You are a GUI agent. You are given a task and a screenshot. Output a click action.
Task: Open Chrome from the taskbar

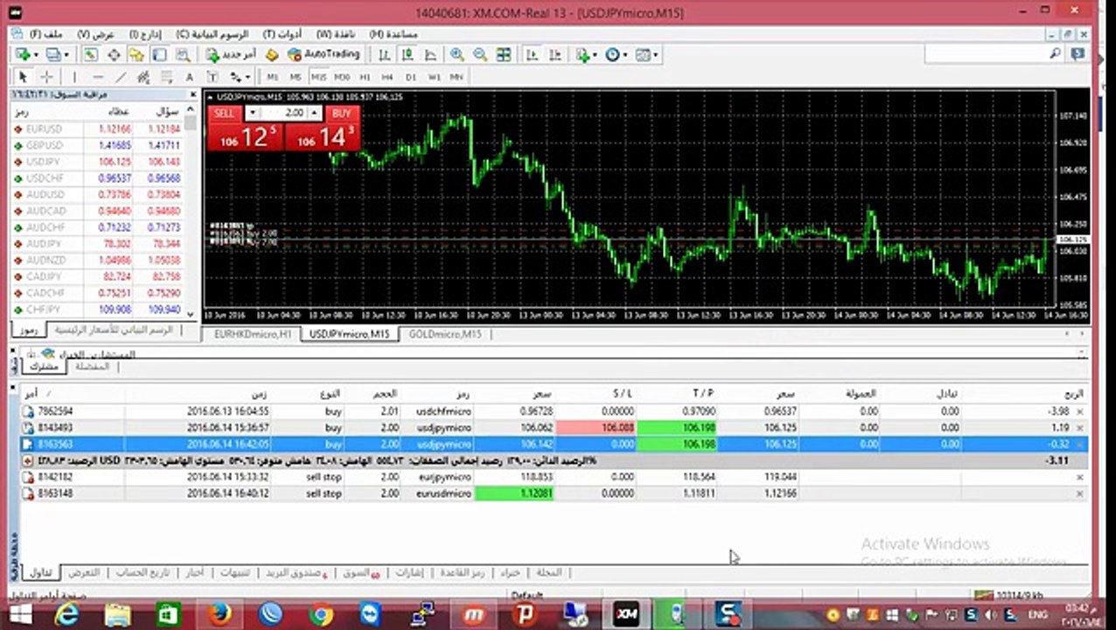click(x=321, y=615)
